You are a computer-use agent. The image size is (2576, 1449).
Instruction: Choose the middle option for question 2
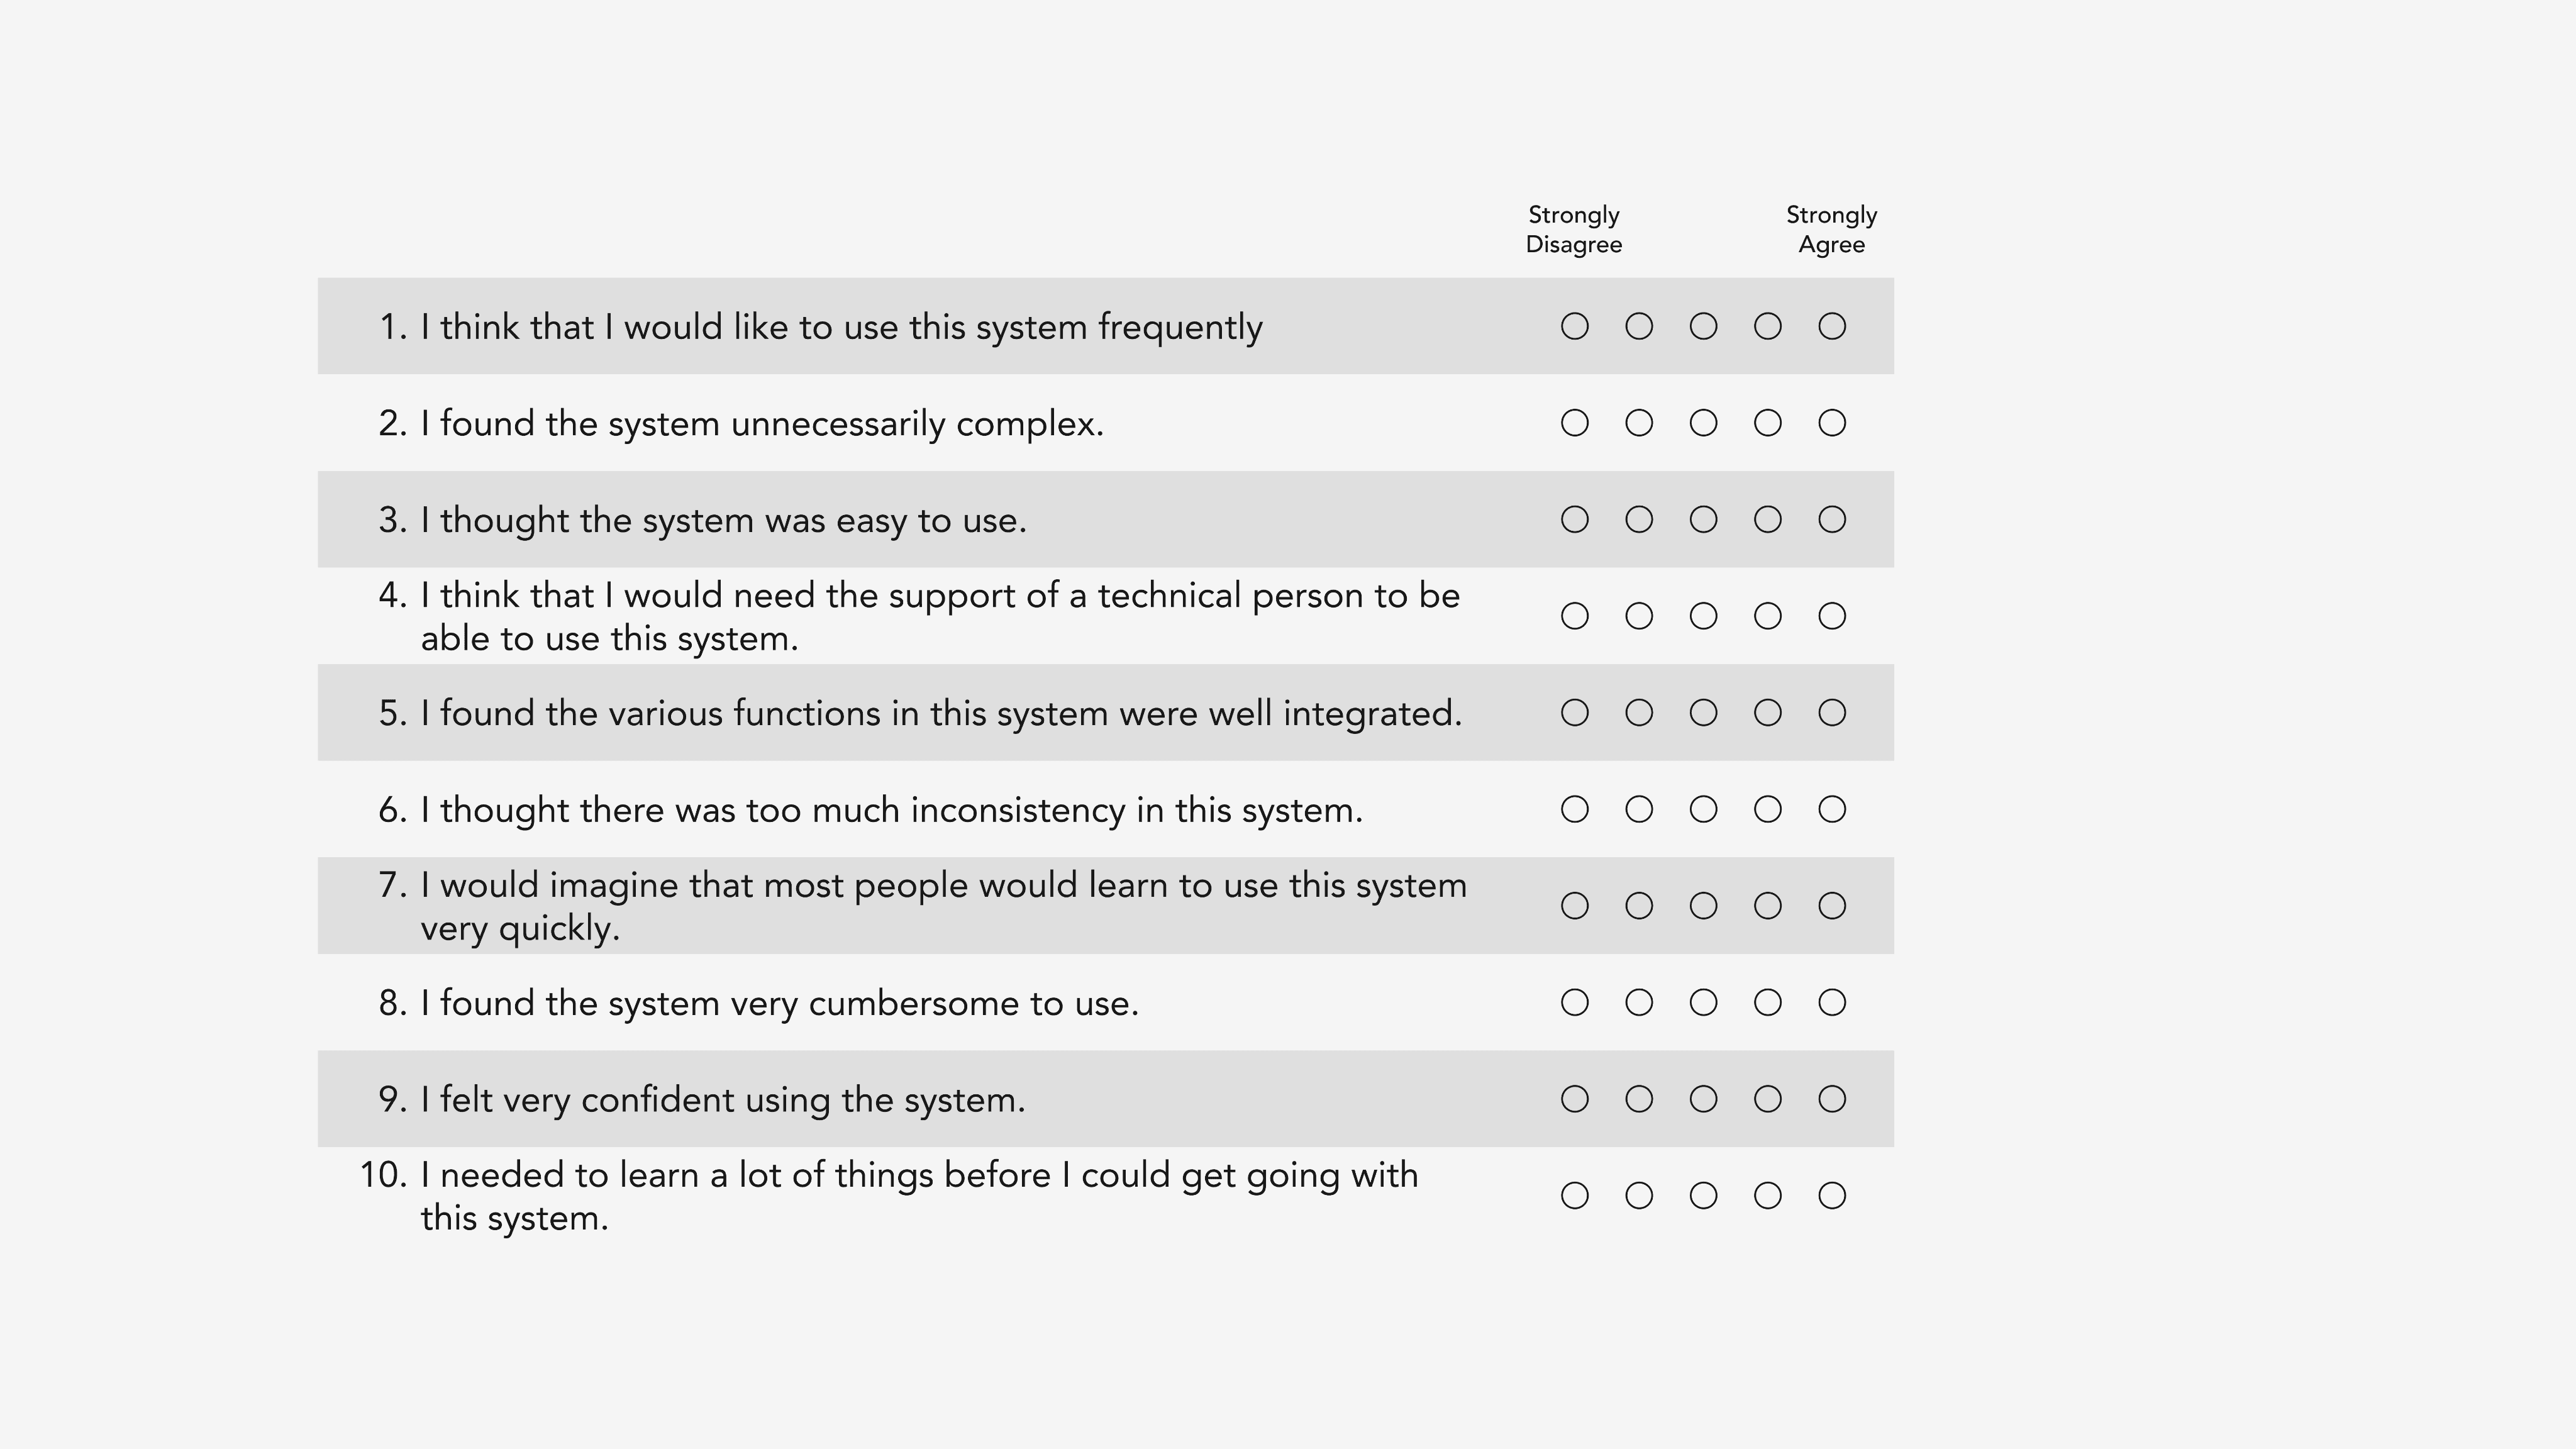pyautogui.click(x=1703, y=423)
